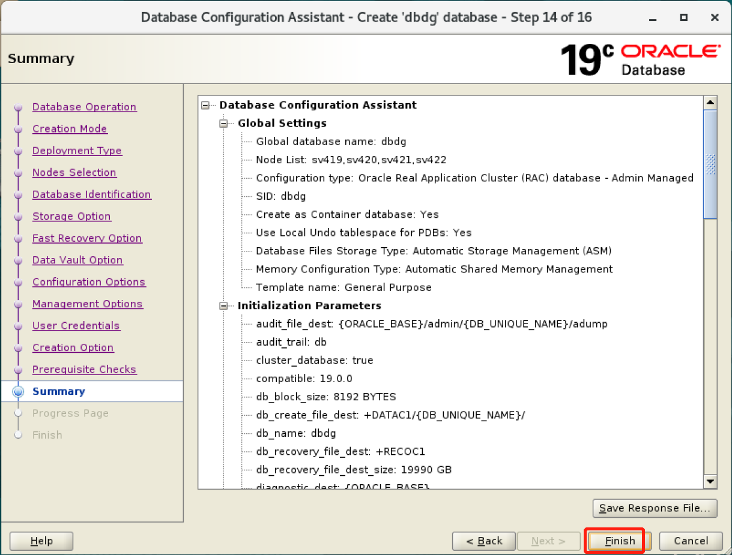The height and width of the screenshot is (555, 732).
Task: Cancel the database creation wizard
Action: coord(691,541)
